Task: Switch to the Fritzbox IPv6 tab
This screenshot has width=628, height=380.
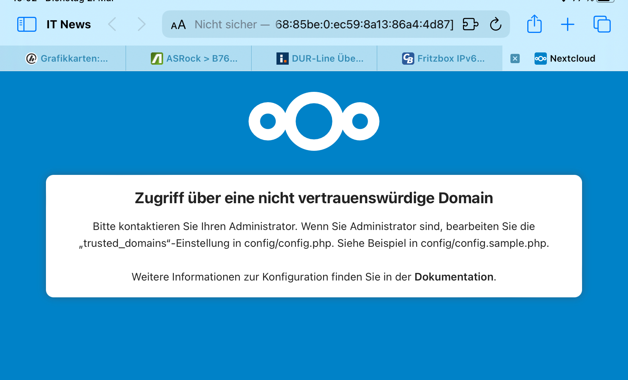Action: (x=440, y=59)
